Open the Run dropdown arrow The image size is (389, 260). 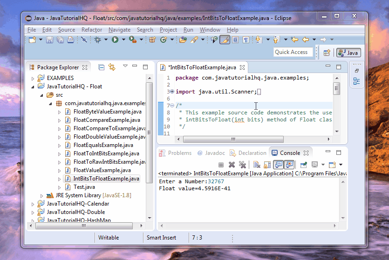(x=123, y=40)
